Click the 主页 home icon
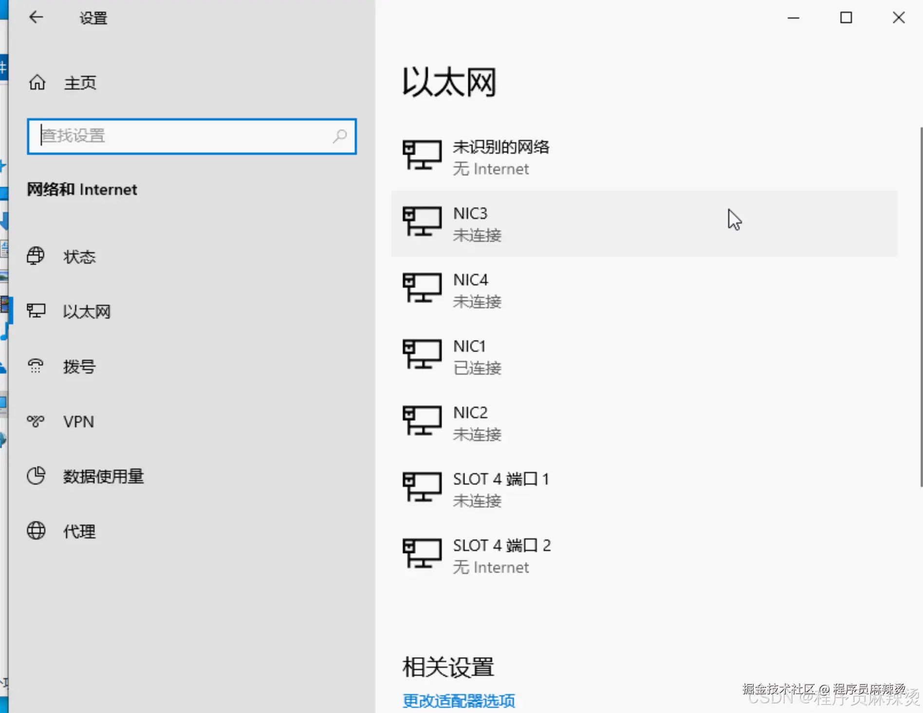This screenshot has width=923, height=713. [x=37, y=82]
